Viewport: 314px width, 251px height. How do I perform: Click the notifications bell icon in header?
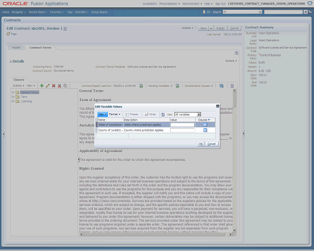(x=204, y=12)
